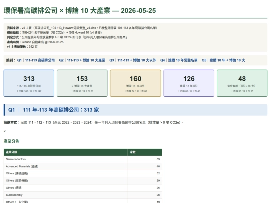Click the 產出時間 Claude 自動產出 line
This screenshot has height=203, width=271.
pyautogui.click(x=35, y=42)
